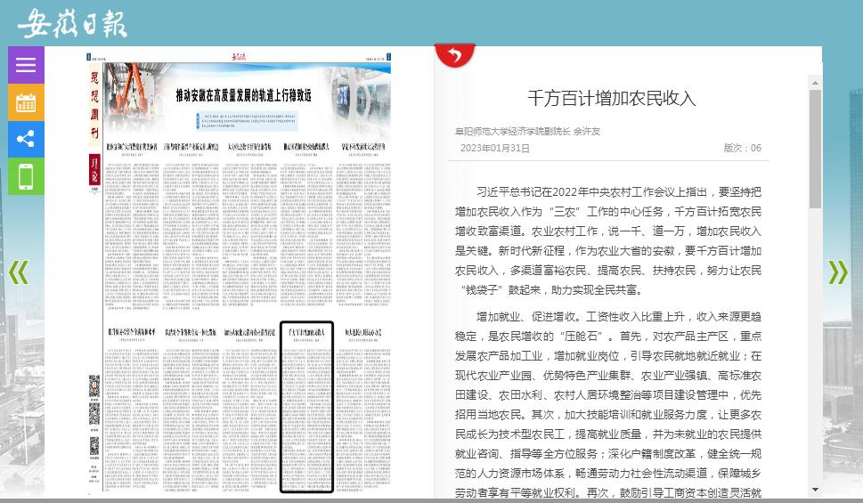The image size is (863, 503).
Task: Click the article vertical scrollbar thumb
Action: click(x=815, y=147)
